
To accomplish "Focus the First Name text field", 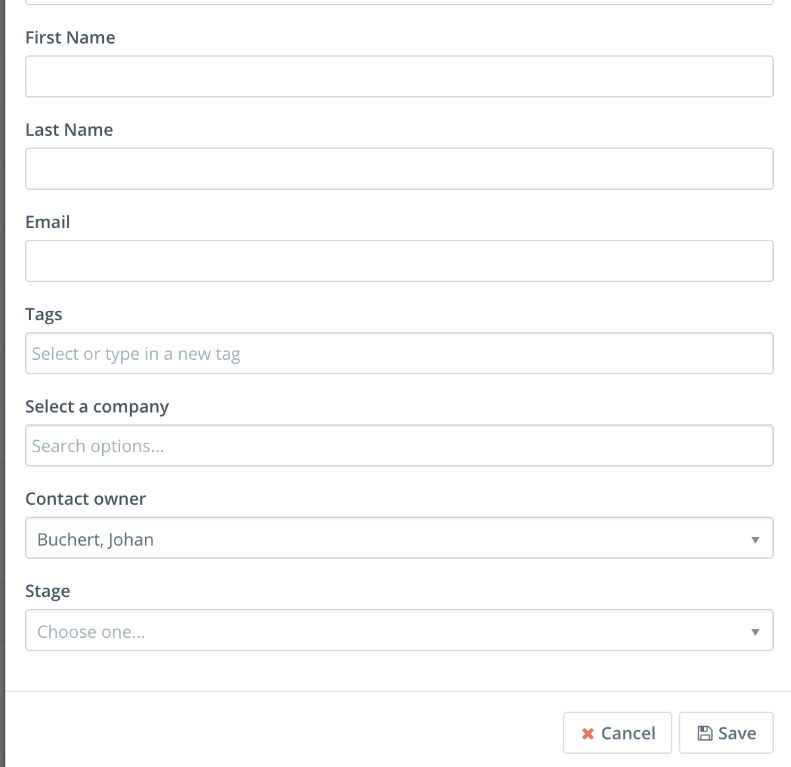I will pos(399,76).
